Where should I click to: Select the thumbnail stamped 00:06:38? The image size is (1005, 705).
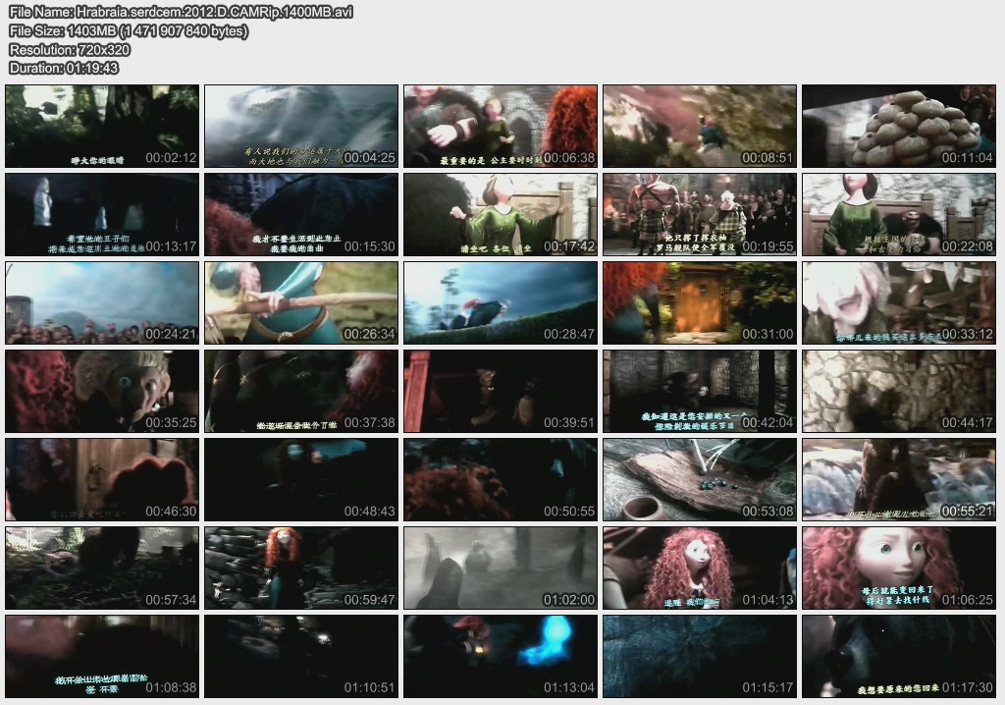[x=501, y=127]
